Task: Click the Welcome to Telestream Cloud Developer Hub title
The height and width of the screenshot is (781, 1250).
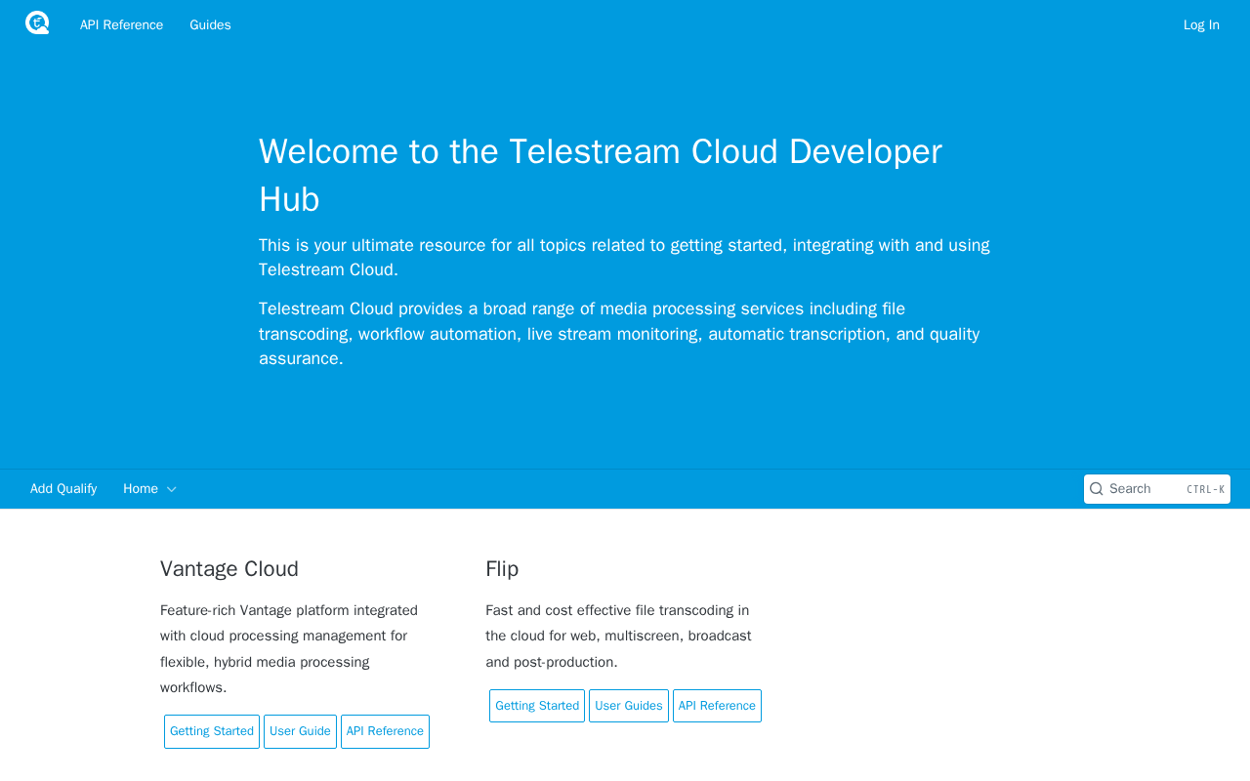Action: click(601, 176)
